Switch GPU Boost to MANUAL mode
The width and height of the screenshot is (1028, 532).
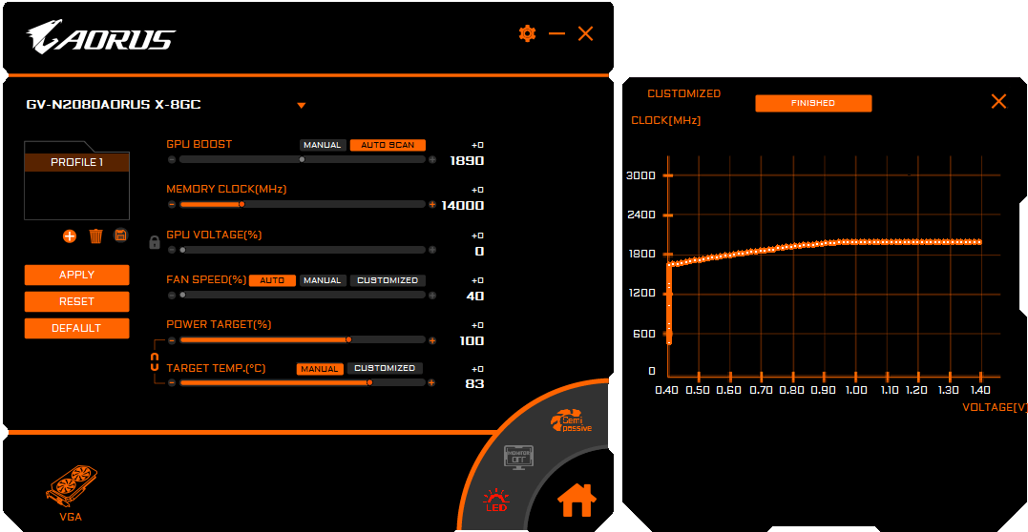click(323, 145)
